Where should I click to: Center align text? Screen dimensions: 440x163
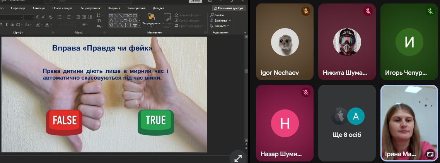tap(65, 25)
